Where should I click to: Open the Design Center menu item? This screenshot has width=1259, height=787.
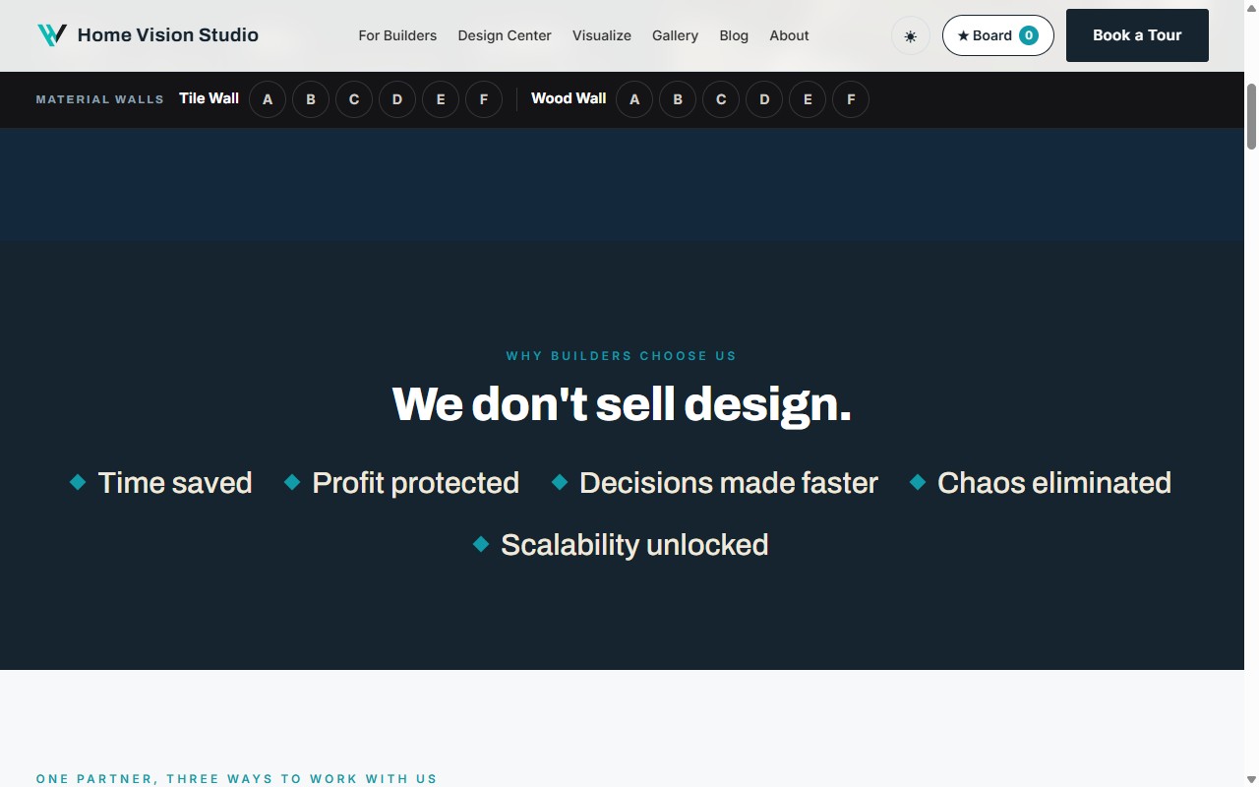[x=505, y=35]
